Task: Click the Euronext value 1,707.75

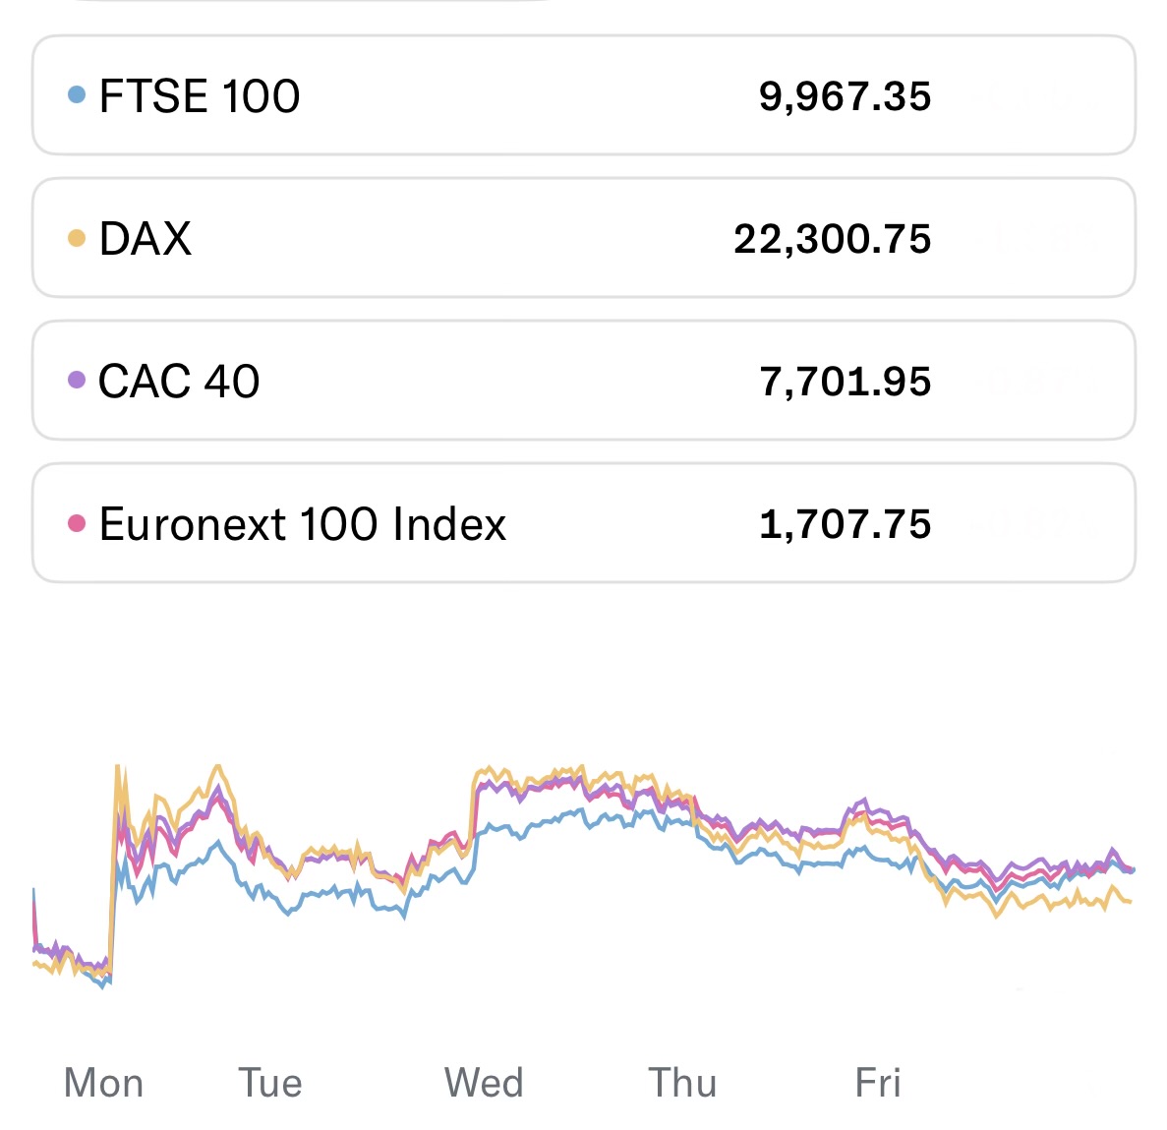Action: [x=845, y=524]
